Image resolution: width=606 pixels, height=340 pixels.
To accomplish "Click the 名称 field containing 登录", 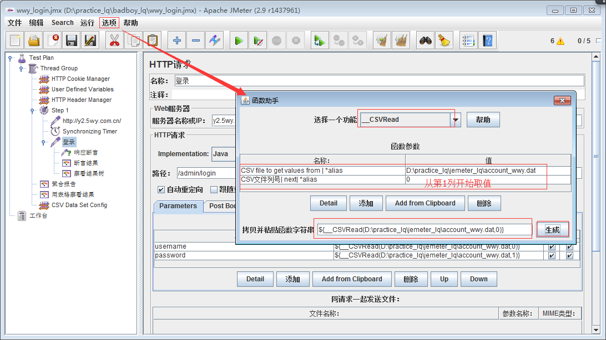I will pos(379,81).
